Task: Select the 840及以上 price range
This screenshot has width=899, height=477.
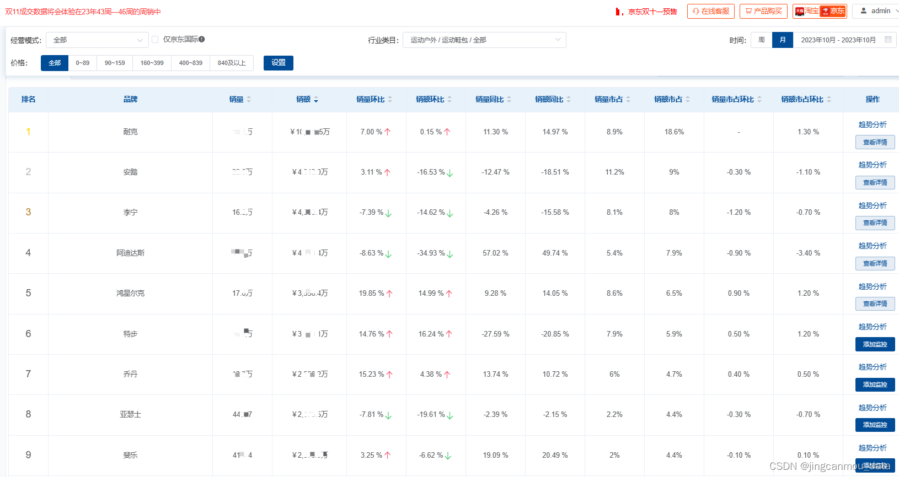Action: (x=232, y=63)
